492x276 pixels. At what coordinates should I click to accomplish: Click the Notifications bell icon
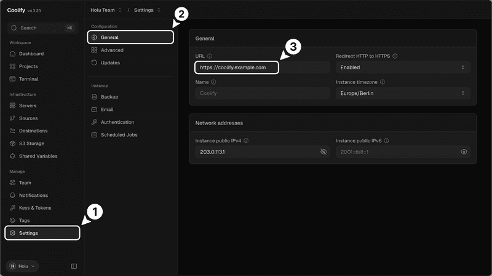[12, 195]
